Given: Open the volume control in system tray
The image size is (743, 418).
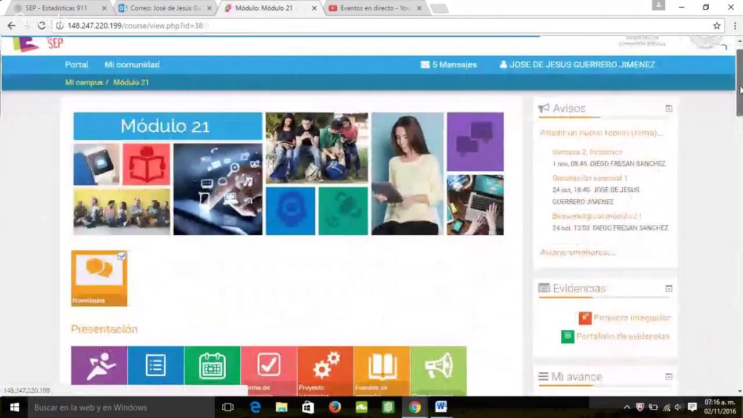Looking at the screenshot, I should (x=679, y=408).
